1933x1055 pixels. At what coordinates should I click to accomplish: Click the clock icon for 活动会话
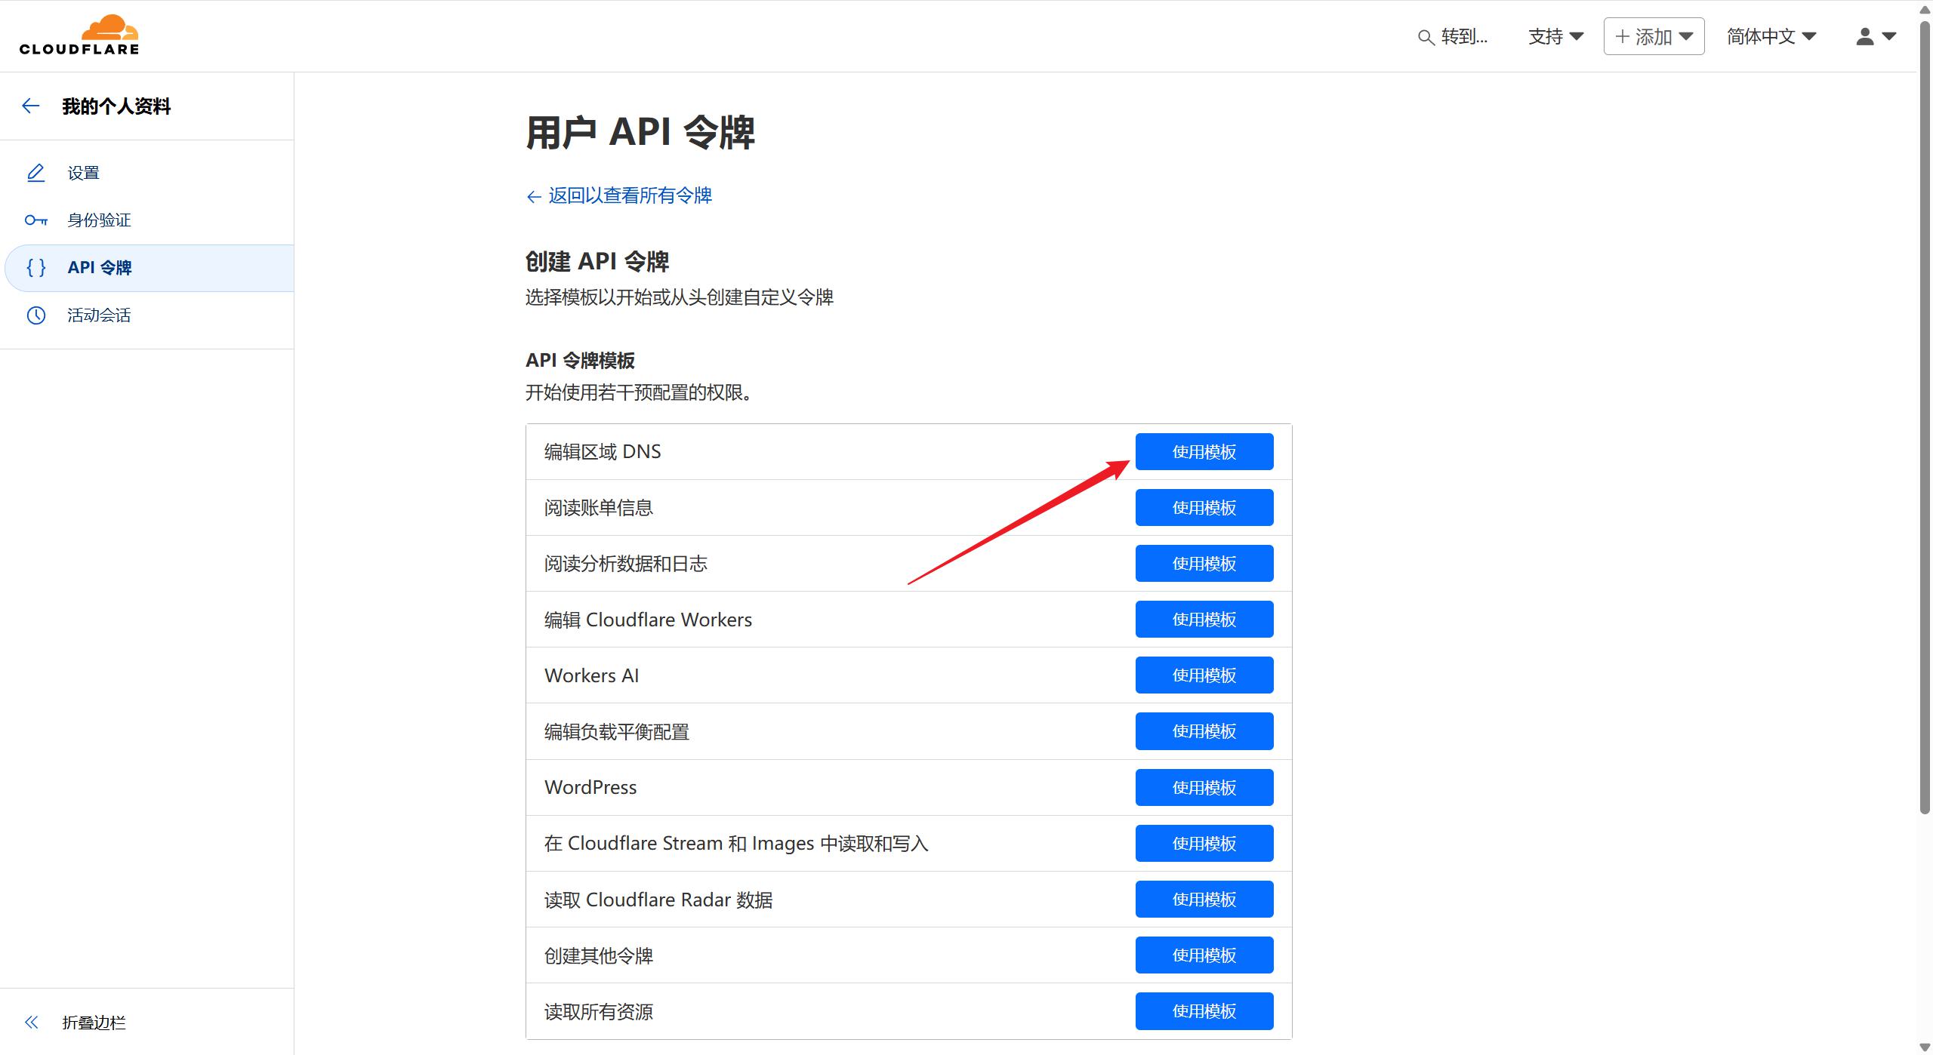[x=35, y=315]
